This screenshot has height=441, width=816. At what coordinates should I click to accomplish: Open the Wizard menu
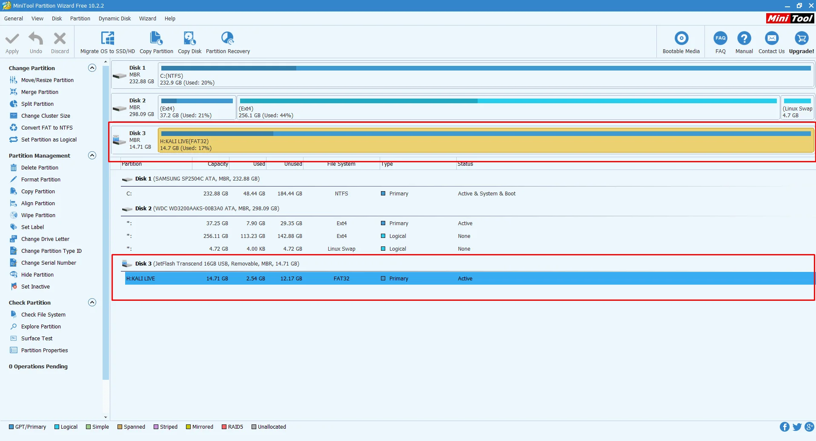pos(147,19)
